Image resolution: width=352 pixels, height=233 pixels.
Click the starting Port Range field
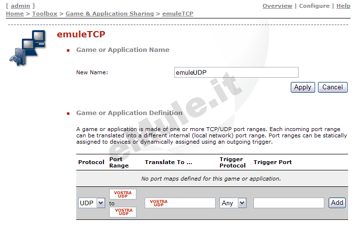(122, 194)
